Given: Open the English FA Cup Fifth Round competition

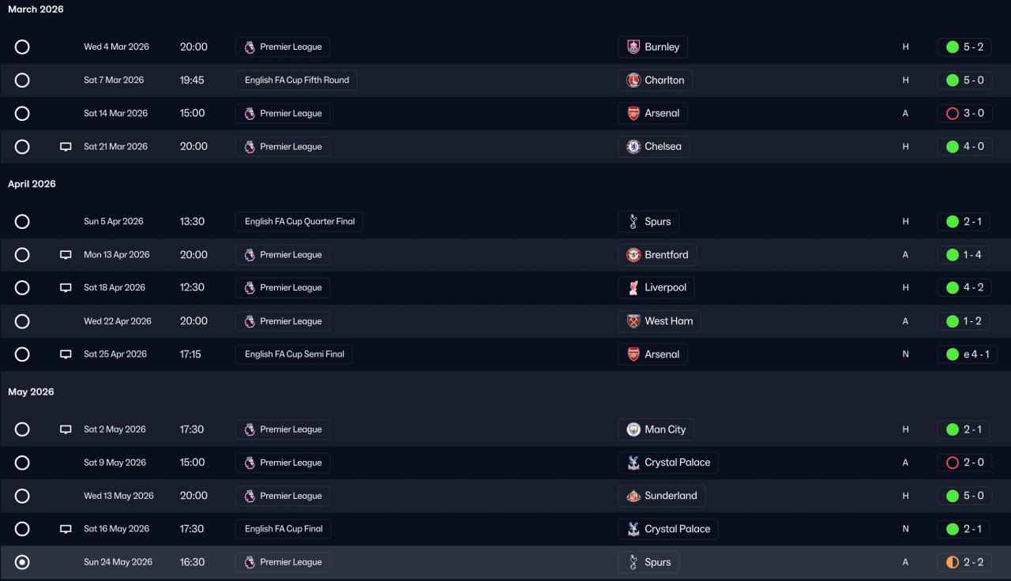Looking at the screenshot, I should point(296,81).
